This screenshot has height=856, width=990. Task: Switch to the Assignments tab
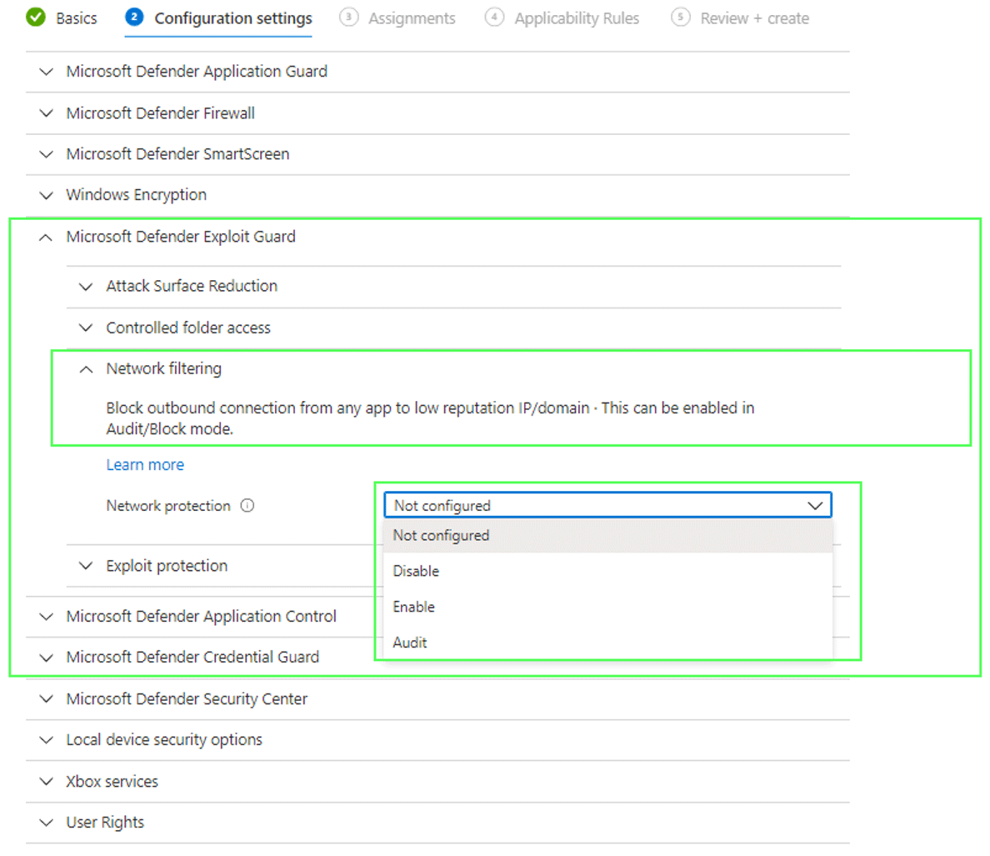412,18
